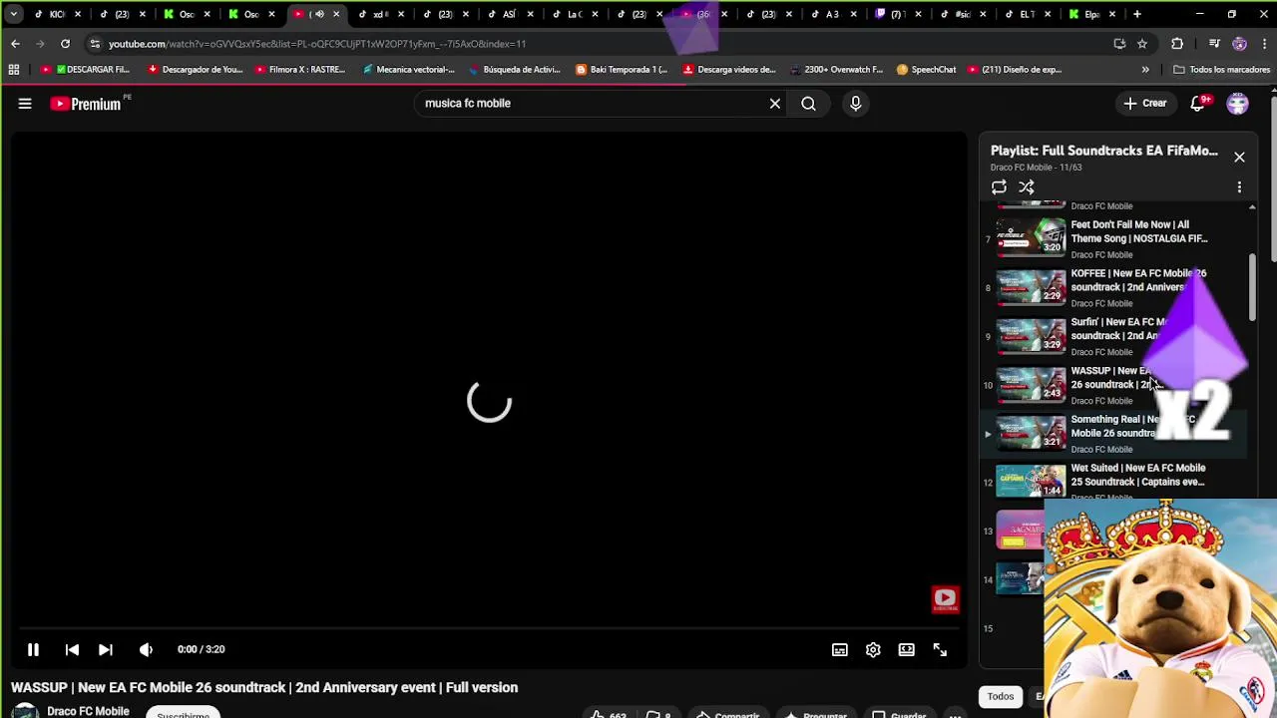Toggle subtitles in the video player
Image resolution: width=1277 pixels, height=718 pixels.
[840, 649]
